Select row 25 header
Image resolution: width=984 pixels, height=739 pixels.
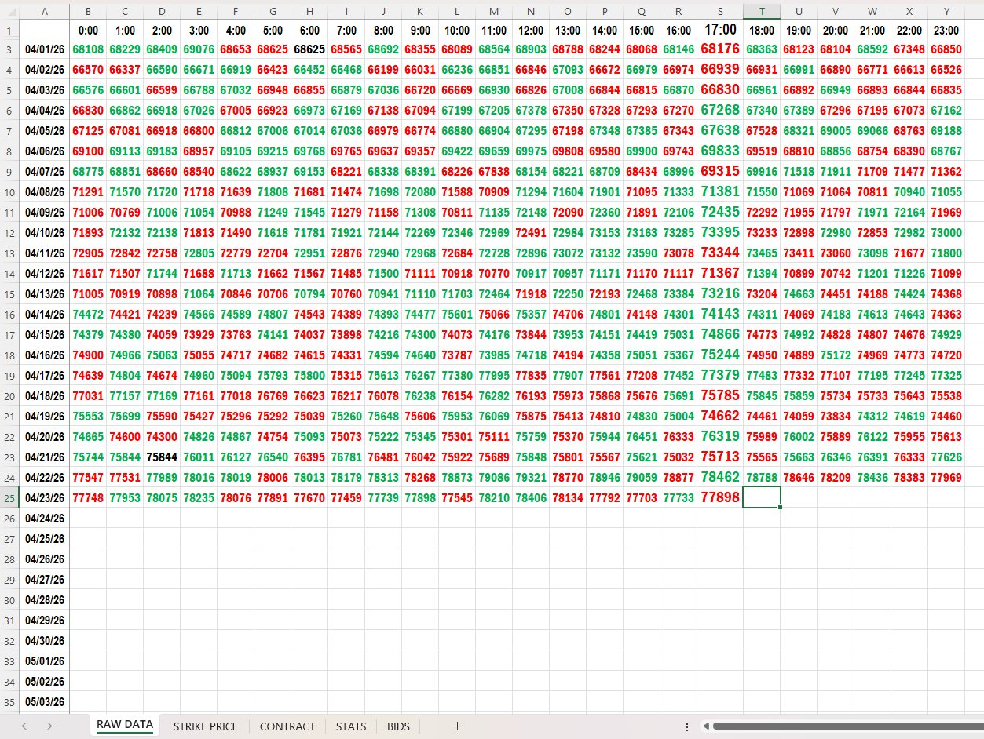click(9, 498)
